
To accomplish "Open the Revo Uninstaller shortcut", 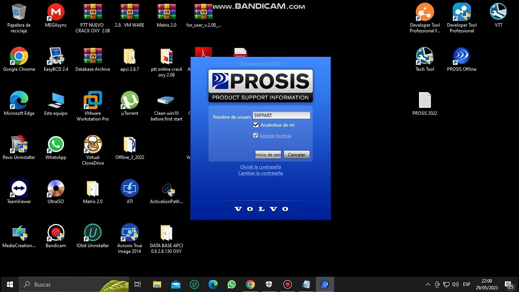I will 19,148.
